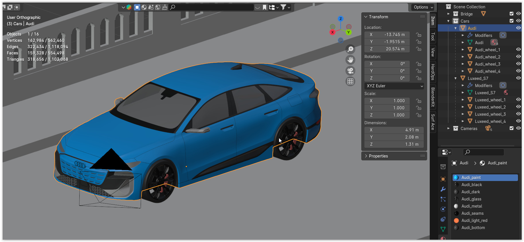Switch perspective/orthographic with the grid gizmo
Image resolution: width=524 pixels, height=242 pixels.
(350, 82)
